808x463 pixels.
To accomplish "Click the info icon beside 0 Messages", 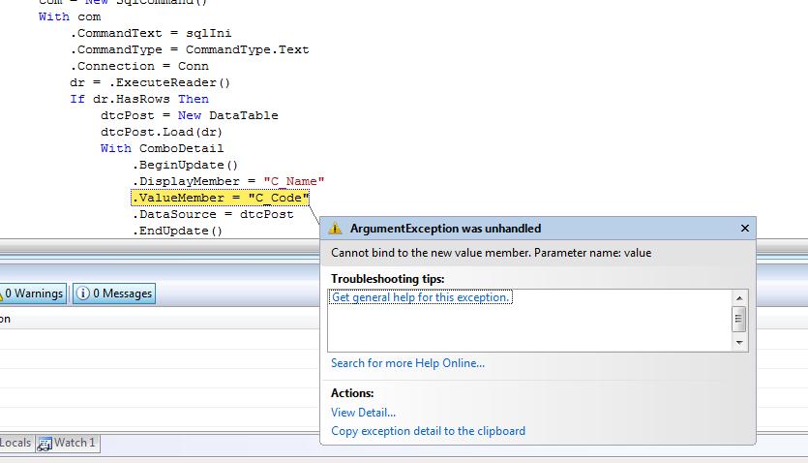I will tap(82, 293).
